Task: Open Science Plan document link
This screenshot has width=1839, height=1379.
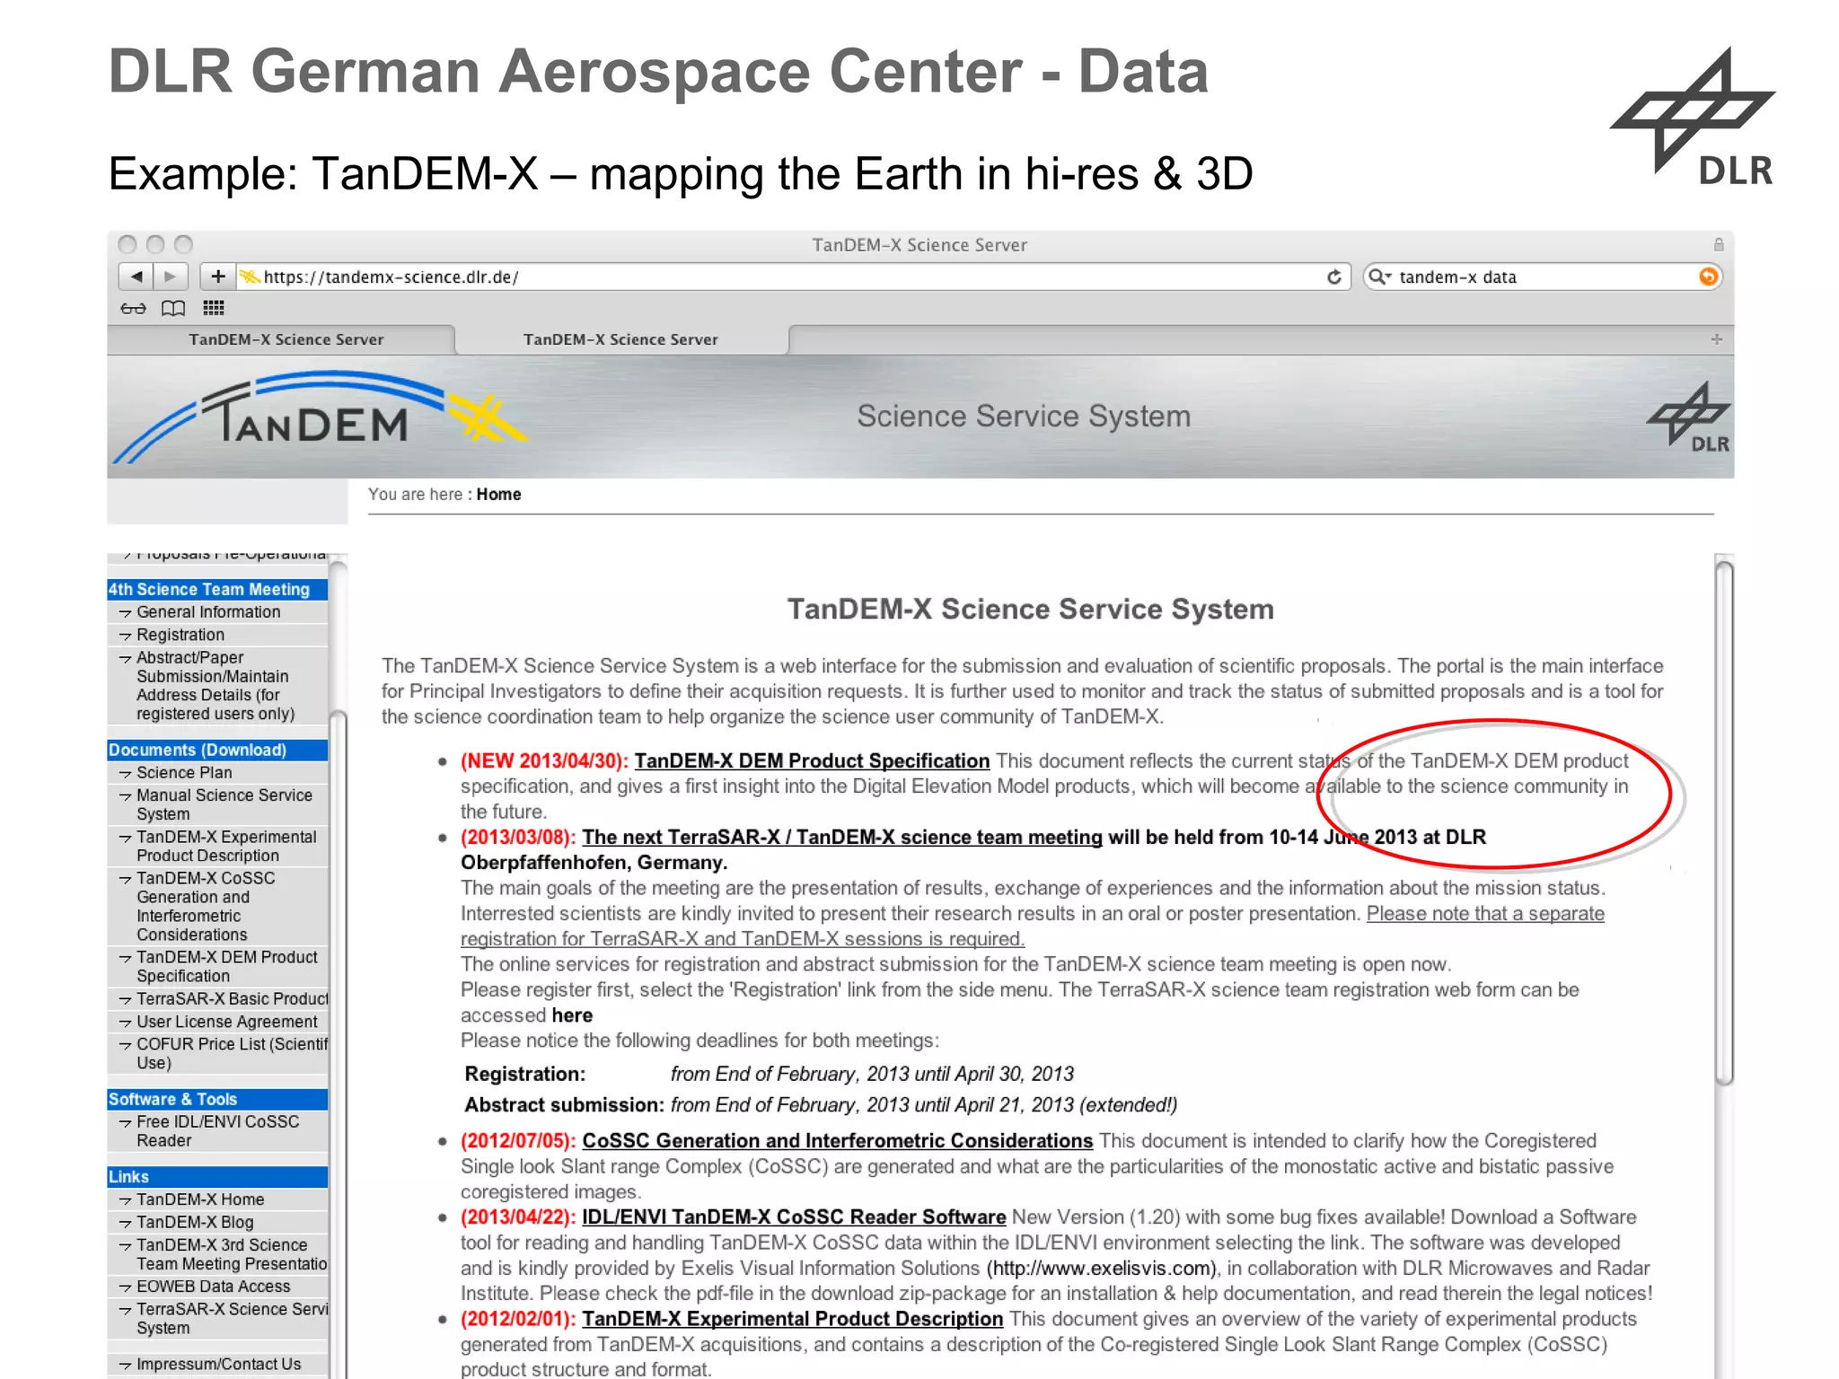Action: click(x=184, y=773)
